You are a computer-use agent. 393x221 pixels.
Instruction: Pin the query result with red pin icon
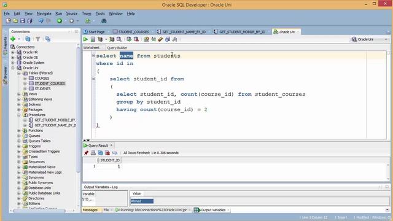[86, 153]
